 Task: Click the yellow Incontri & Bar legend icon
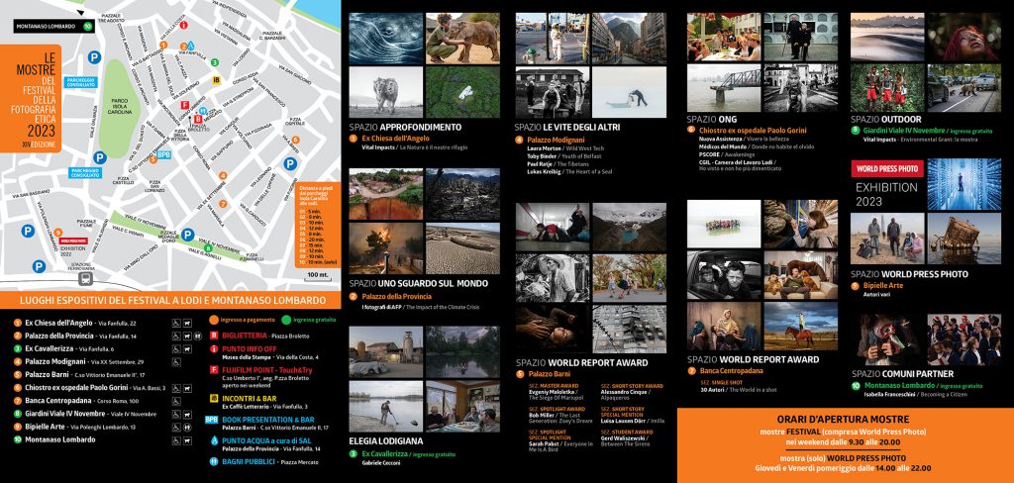tap(214, 398)
